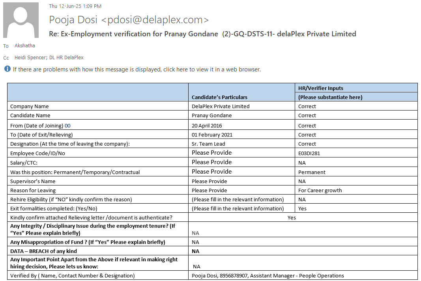421x281 pixels.
Task: Click blue 00 after Date of Joining
Action: coord(67,126)
